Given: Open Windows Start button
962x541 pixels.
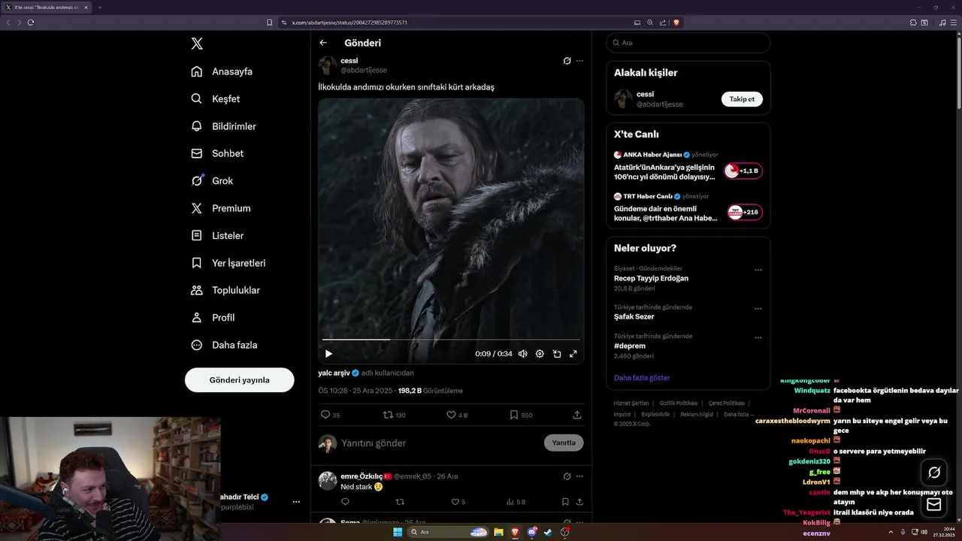Looking at the screenshot, I should 398,532.
